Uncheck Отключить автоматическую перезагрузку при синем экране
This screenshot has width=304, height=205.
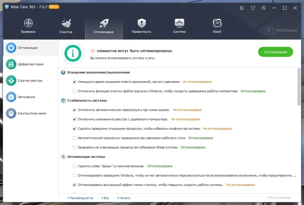click(x=74, y=110)
